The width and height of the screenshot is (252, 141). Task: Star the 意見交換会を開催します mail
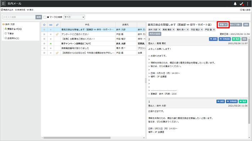(44, 30)
